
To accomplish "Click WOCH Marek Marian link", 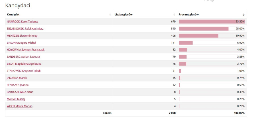I will click(20, 106).
